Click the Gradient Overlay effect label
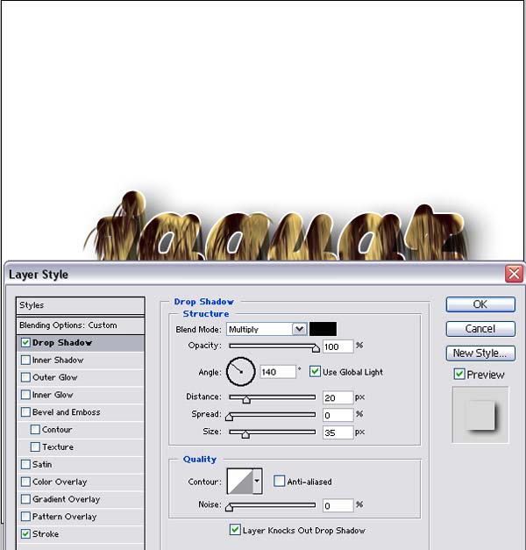Screen dimensions: 526x550 tap(67, 499)
